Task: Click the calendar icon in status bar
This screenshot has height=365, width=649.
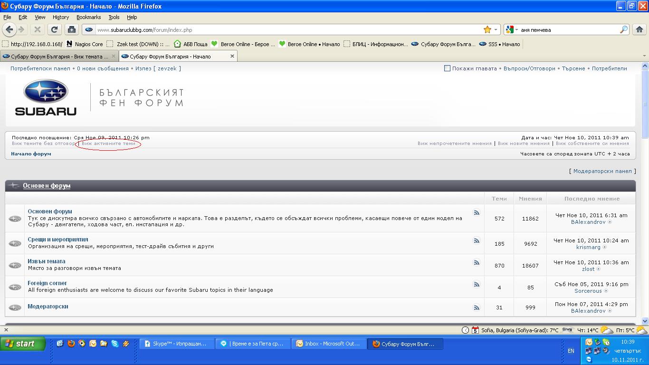Action: point(476,330)
